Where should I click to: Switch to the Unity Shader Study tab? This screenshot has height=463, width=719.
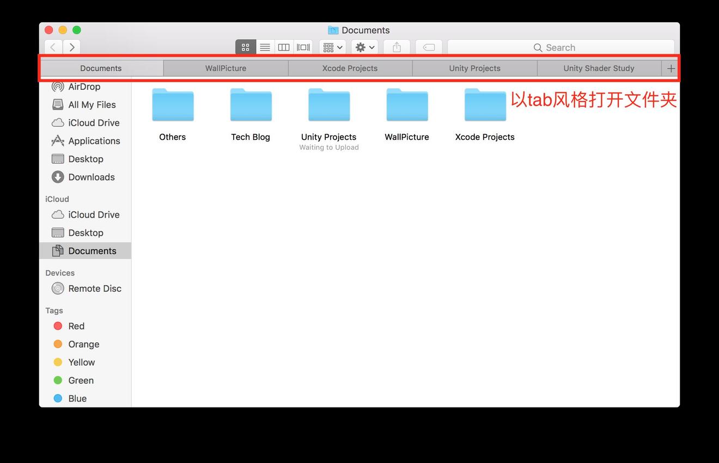[599, 68]
